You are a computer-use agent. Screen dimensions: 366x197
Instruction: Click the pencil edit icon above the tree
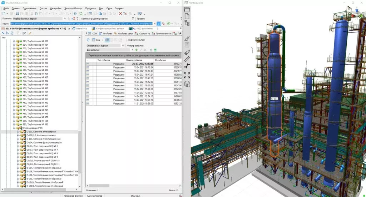(30, 33)
